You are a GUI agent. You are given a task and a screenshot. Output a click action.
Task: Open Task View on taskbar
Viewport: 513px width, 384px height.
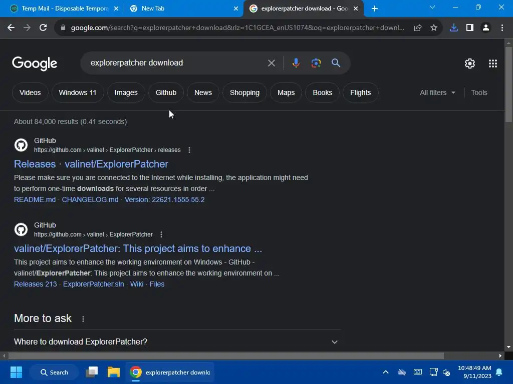point(92,372)
